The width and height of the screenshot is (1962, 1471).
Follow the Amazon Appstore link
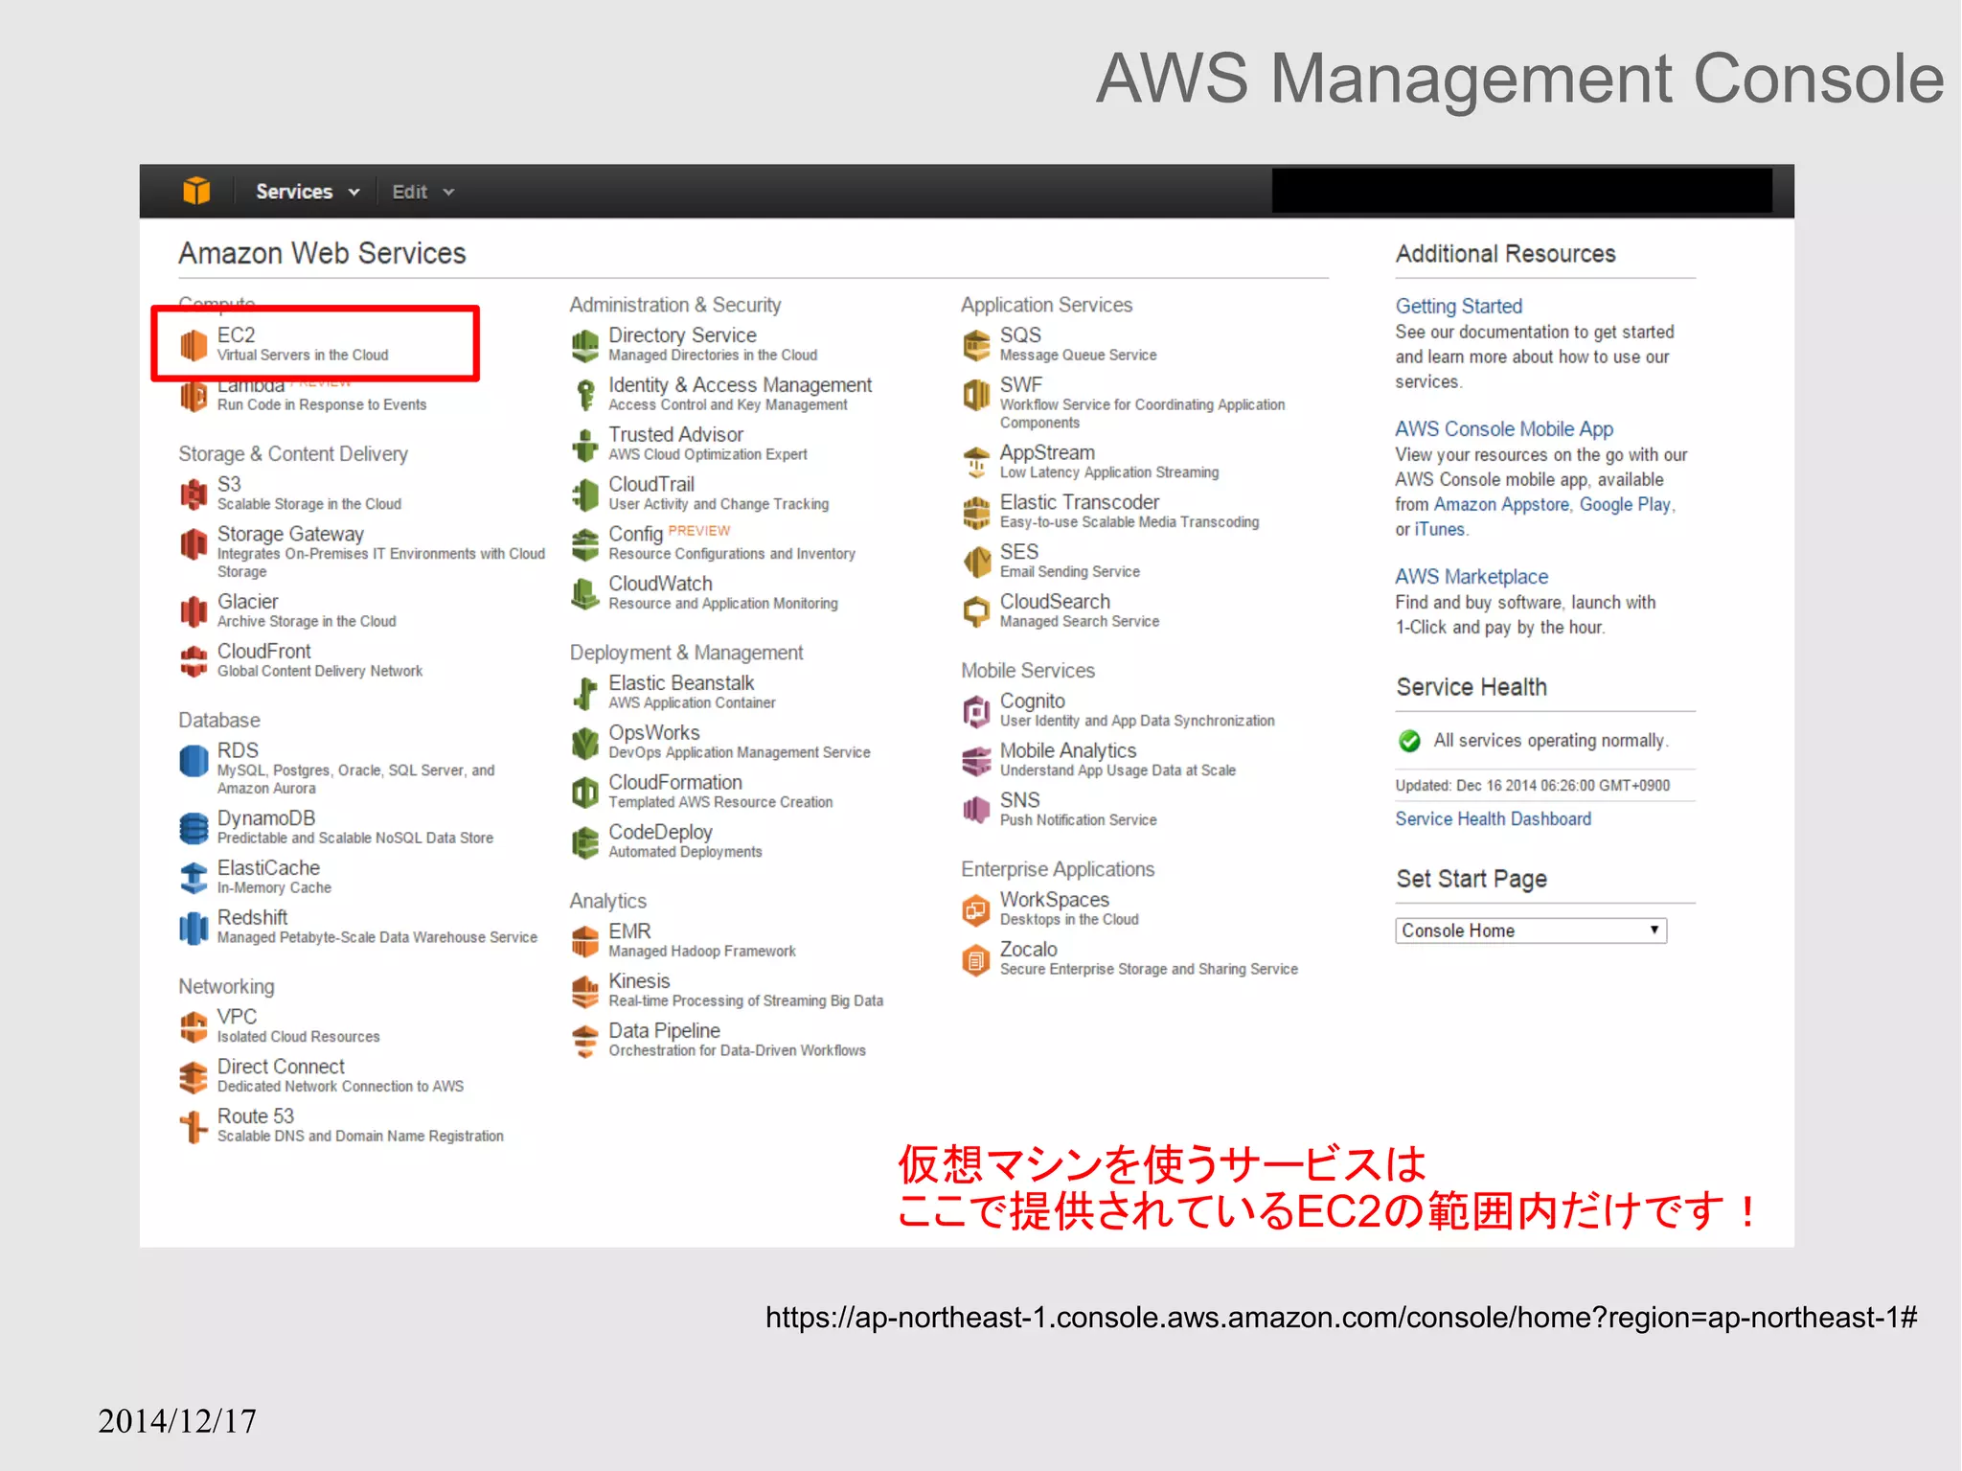pyautogui.click(x=1501, y=504)
